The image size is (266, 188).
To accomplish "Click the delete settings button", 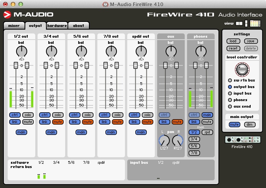I will click(251, 48).
